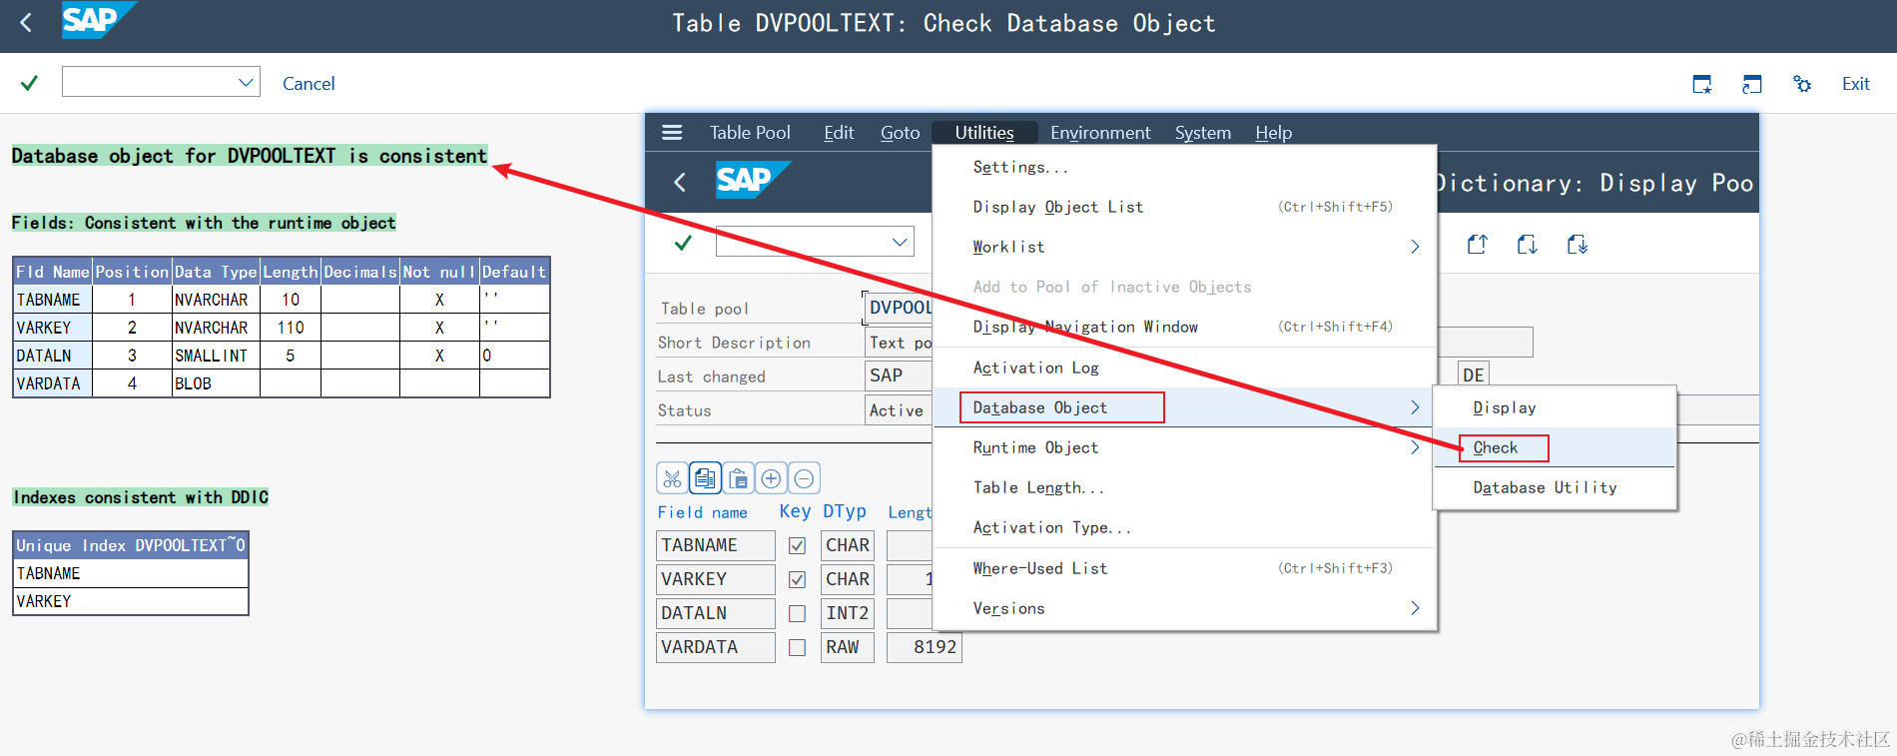
Task: Expand the Versions submenu arrow
Action: coord(1415,608)
